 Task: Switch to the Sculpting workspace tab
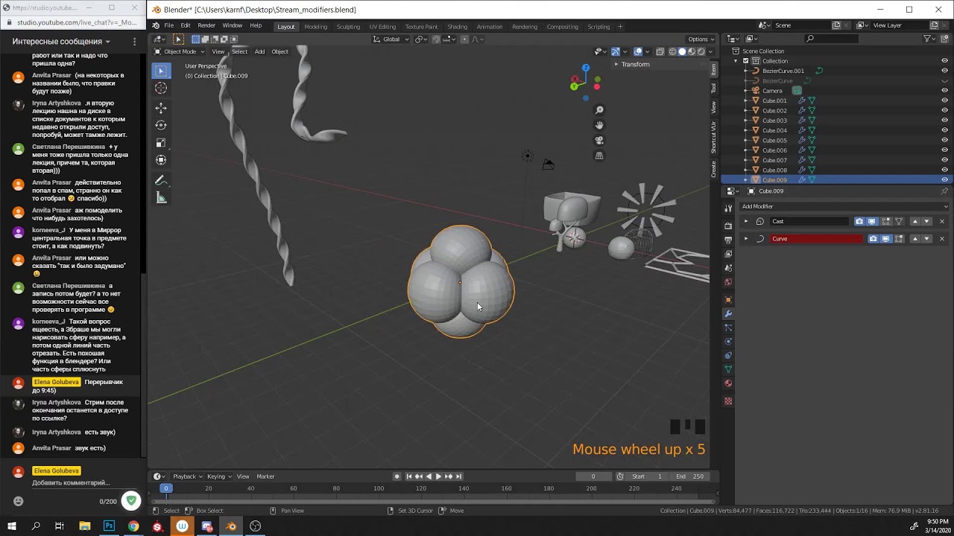point(348,27)
